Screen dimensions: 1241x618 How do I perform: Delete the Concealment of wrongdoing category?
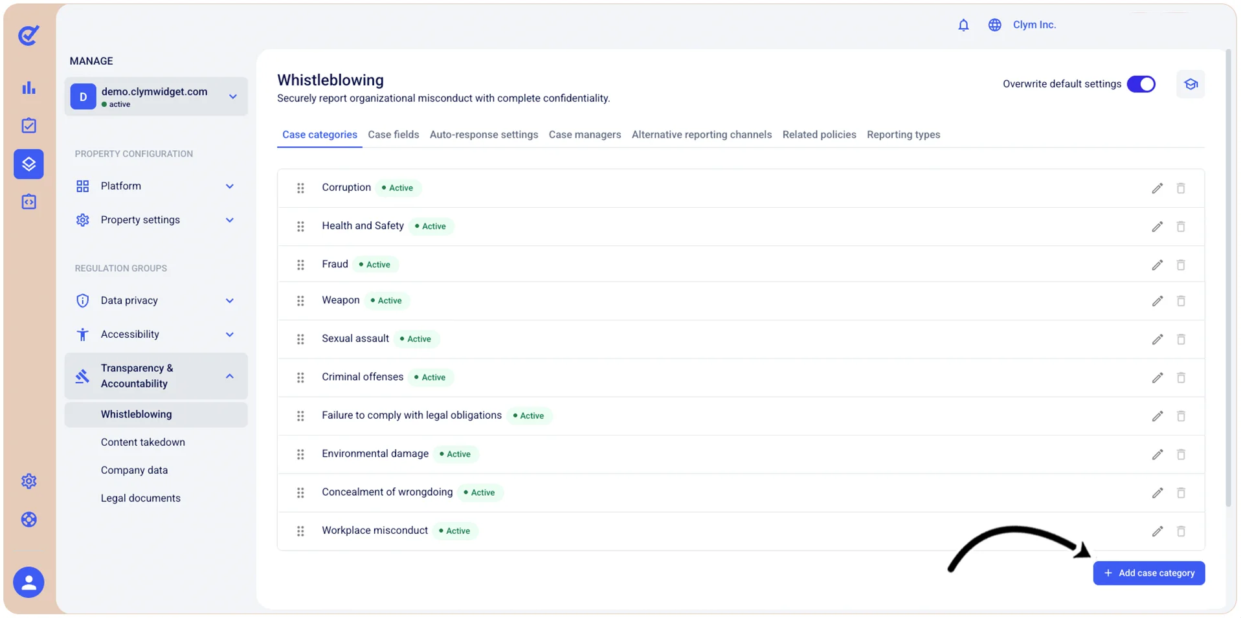(1181, 493)
